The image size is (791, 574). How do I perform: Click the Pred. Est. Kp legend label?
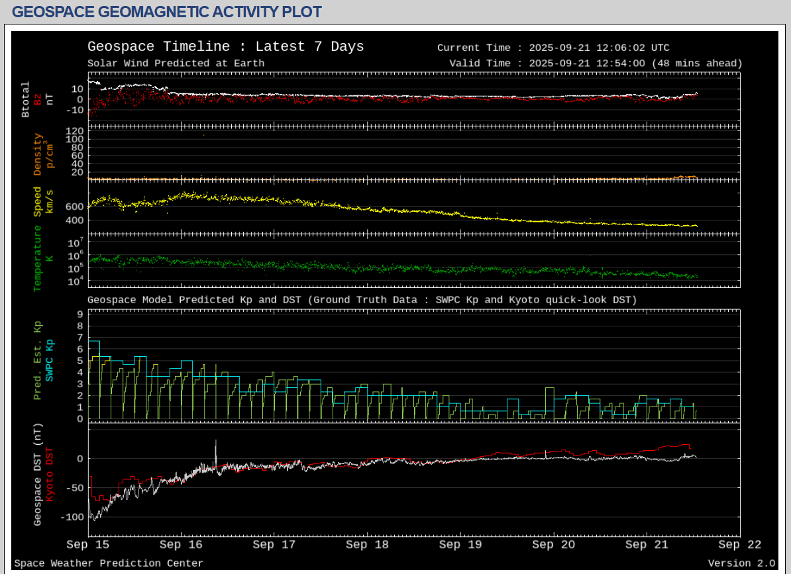click(38, 361)
